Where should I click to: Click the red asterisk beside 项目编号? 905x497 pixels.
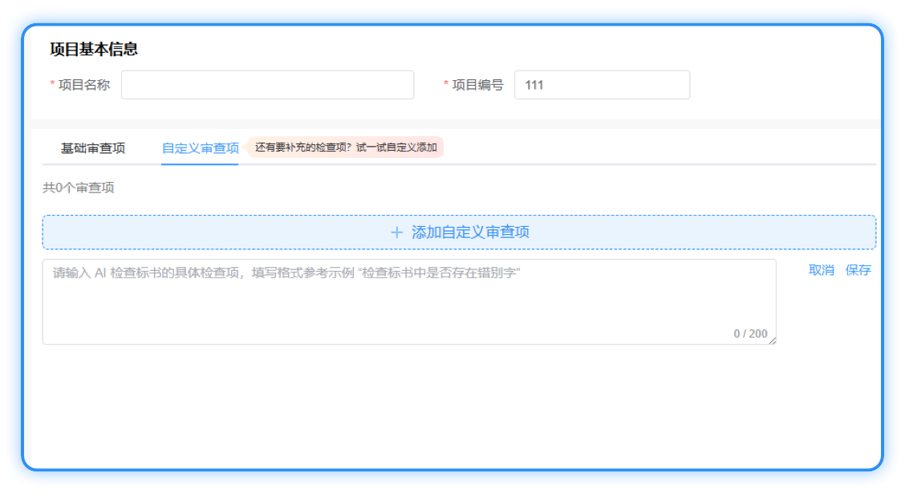click(x=446, y=85)
